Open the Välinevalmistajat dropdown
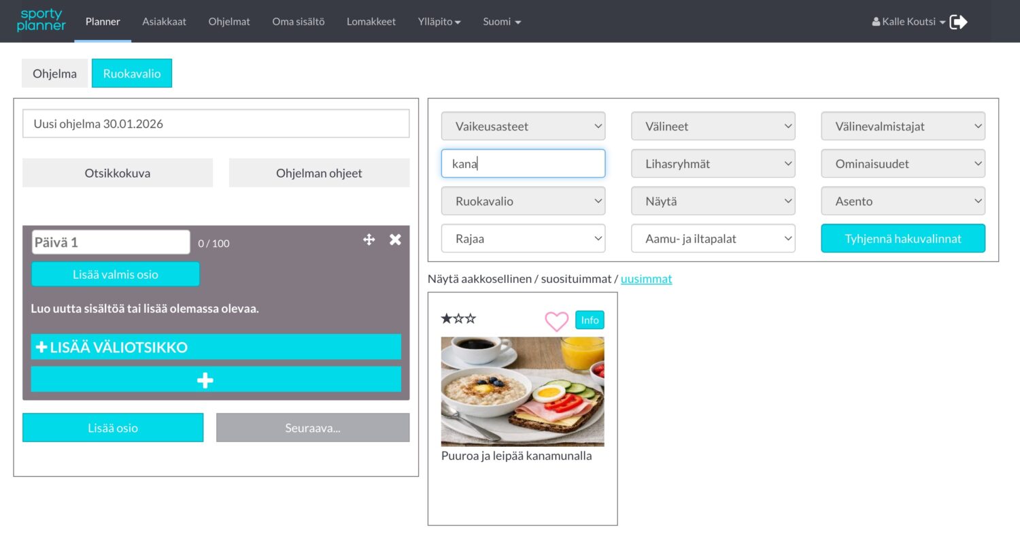The width and height of the screenshot is (1020, 536). coord(902,127)
